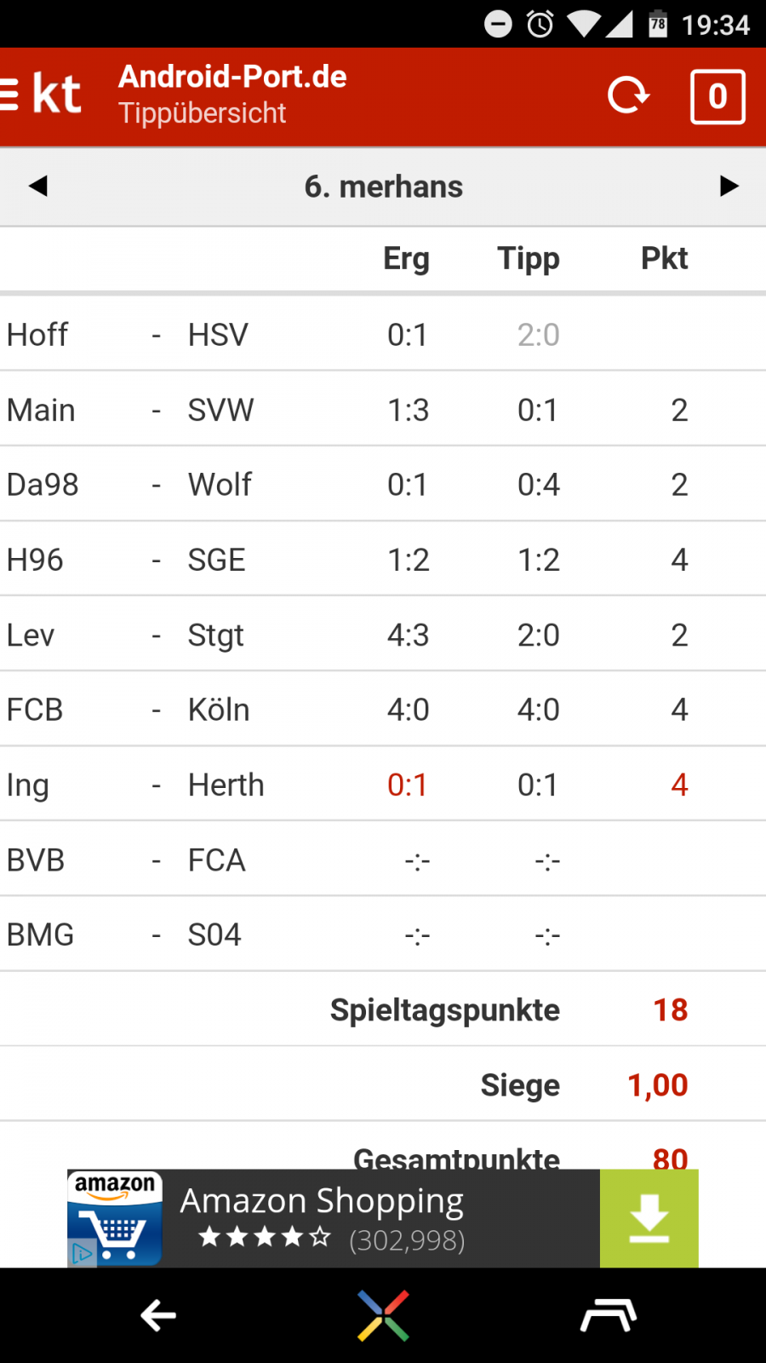766x1363 pixels.
Task: Tap the AdChoices icon on ad
Action: pos(82,1254)
